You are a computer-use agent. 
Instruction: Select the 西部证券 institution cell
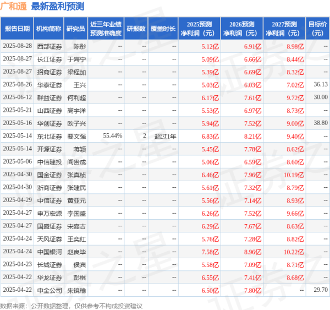click(x=50, y=46)
